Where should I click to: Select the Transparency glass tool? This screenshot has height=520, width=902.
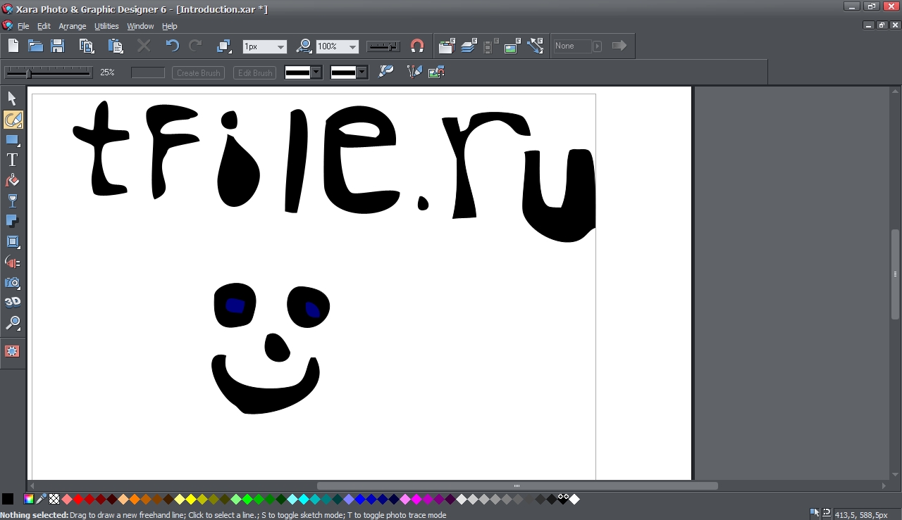12,201
